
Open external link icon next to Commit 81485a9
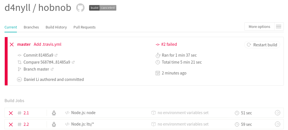[x=56, y=55]
